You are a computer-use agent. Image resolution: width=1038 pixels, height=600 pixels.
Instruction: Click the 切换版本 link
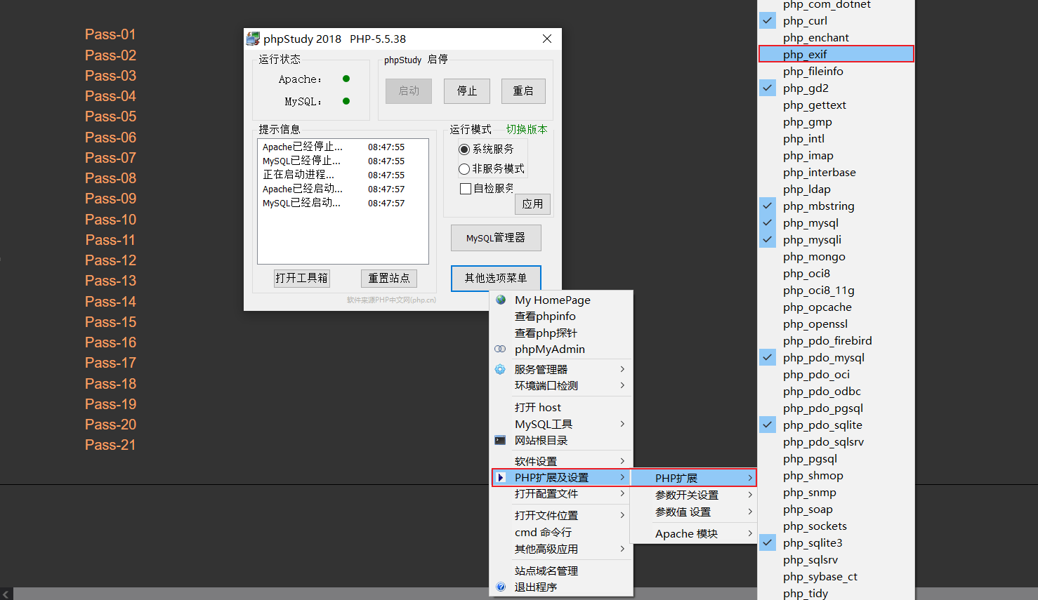tap(527, 130)
